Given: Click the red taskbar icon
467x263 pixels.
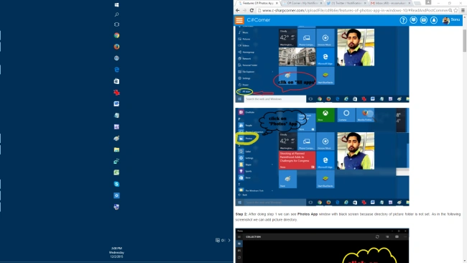Looking at the screenshot, I should (x=116, y=93).
